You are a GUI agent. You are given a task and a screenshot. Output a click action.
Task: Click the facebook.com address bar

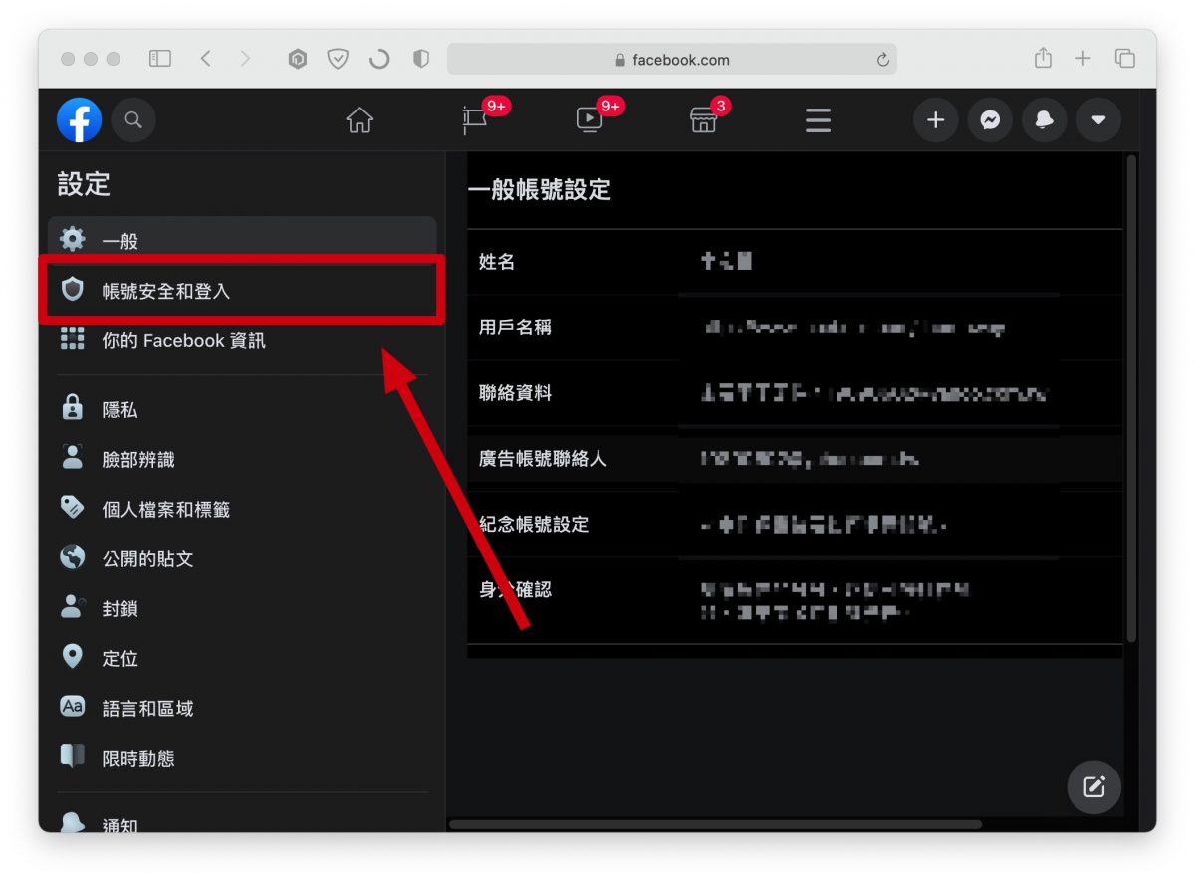click(672, 60)
